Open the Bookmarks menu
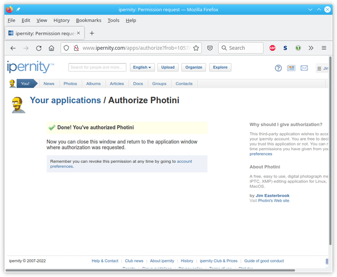The image size is (337, 277). pos(89,20)
